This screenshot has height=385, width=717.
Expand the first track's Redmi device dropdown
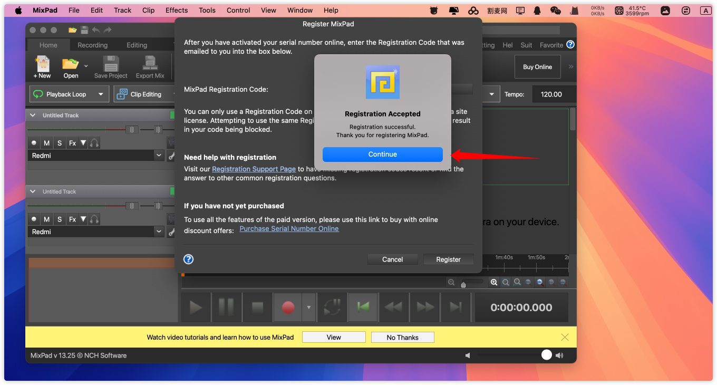[x=159, y=156]
